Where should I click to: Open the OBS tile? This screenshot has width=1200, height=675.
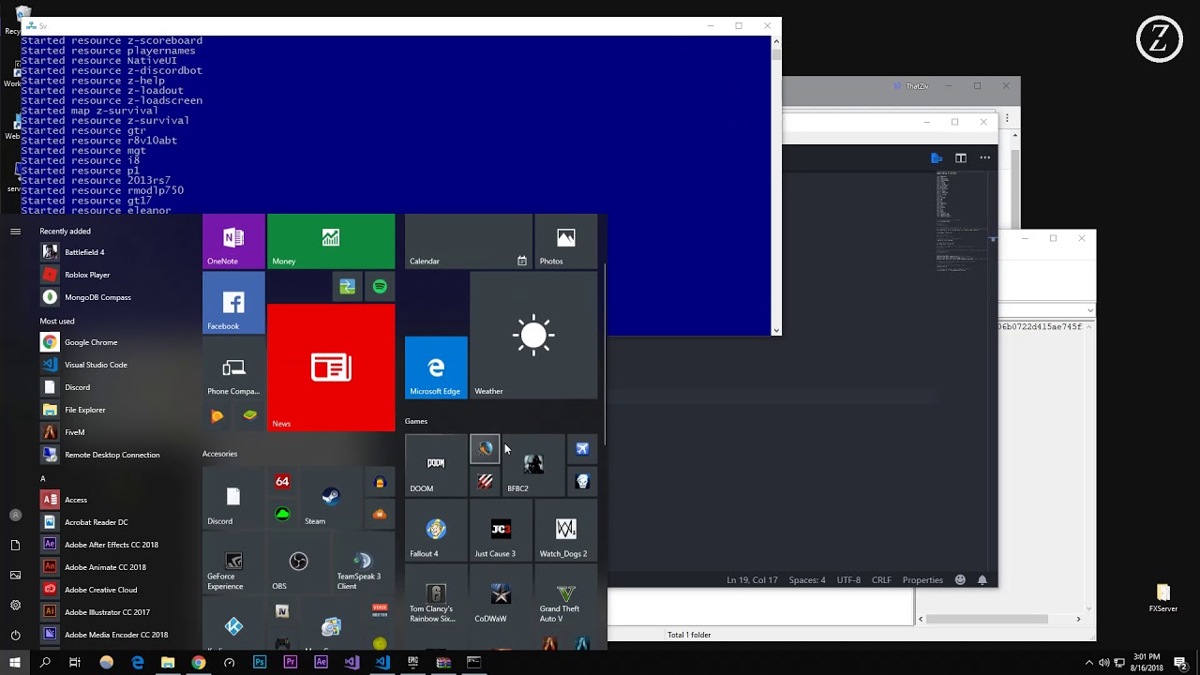(298, 562)
